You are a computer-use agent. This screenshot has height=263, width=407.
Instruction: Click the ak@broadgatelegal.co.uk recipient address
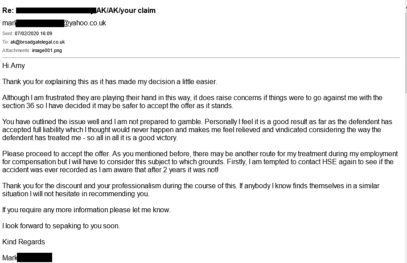tap(37, 42)
